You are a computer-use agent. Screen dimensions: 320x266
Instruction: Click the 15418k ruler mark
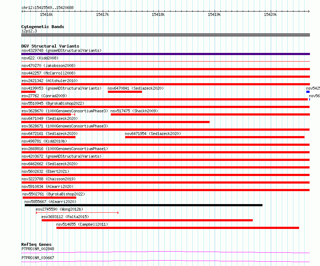pos(158,14)
